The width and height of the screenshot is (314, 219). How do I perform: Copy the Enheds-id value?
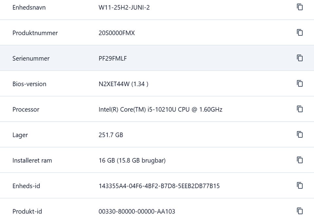tap(300, 186)
